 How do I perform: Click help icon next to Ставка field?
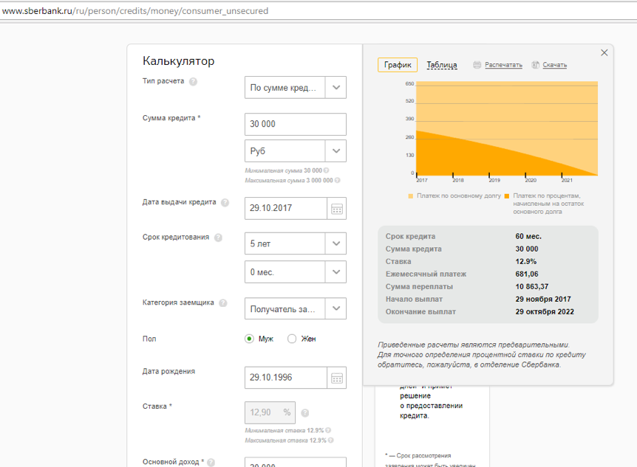click(x=305, y=413)
